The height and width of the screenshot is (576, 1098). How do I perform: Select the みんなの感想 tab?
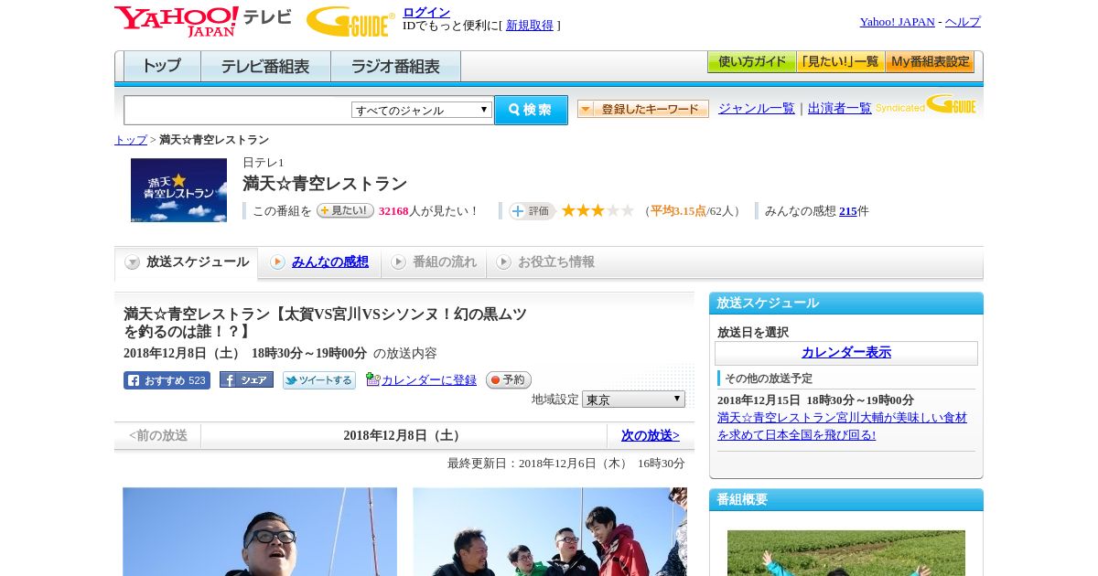point(319,262)
